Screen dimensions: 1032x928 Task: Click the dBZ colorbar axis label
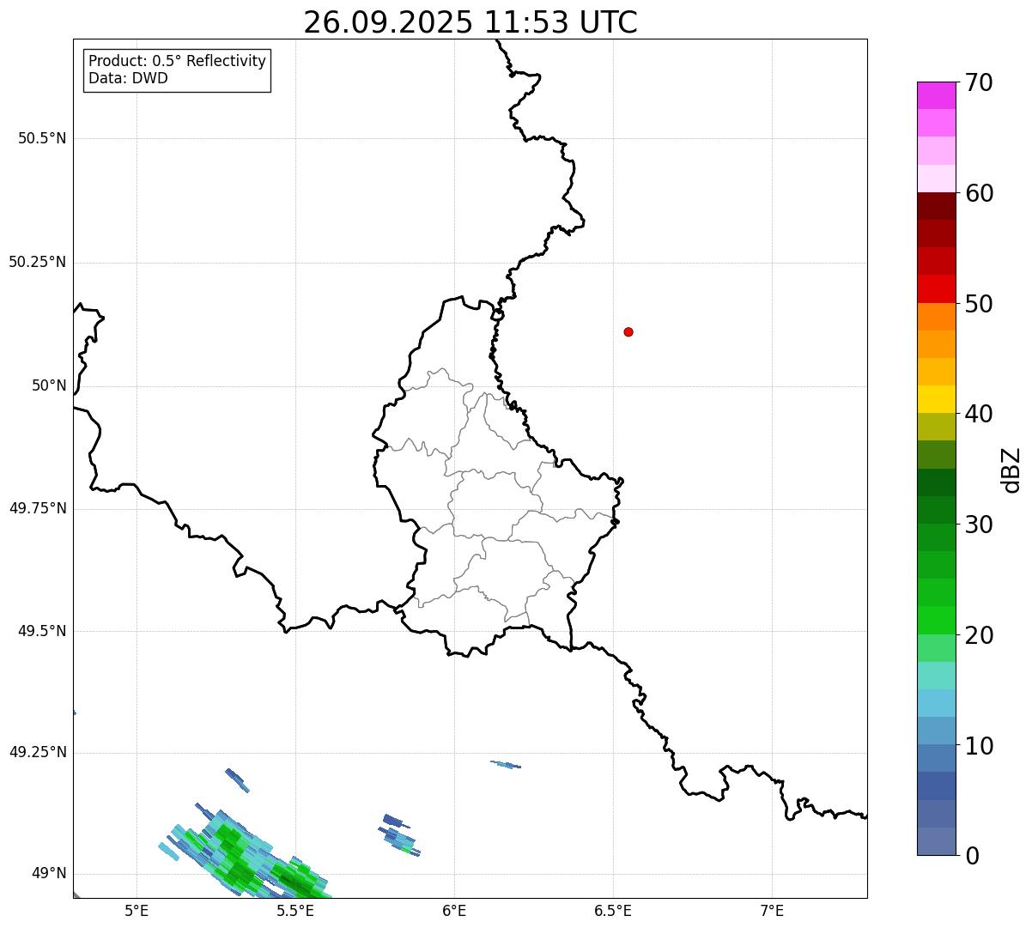pos(1011,470)
